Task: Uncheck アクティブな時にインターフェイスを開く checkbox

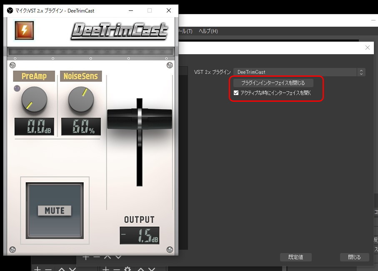Action: click(236, 93)
